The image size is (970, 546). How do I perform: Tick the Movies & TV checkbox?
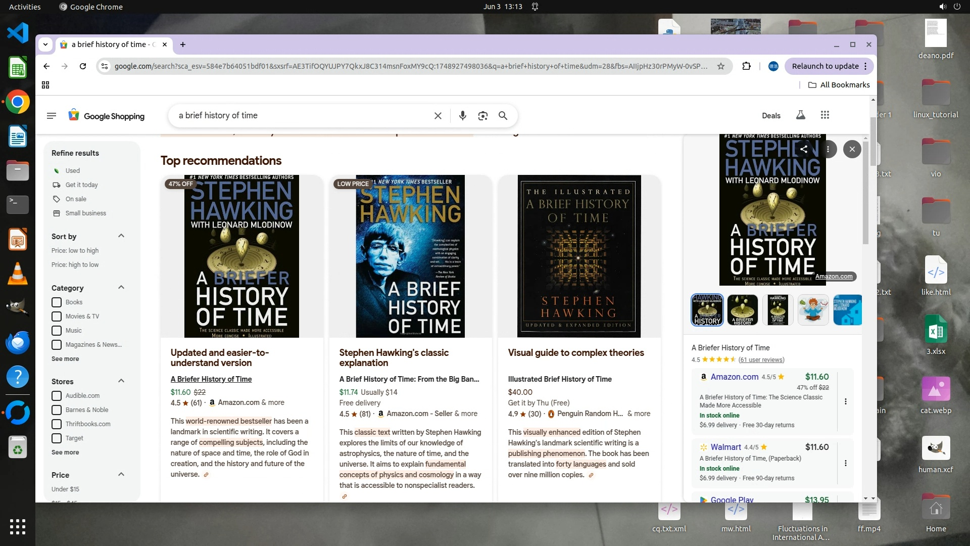(x=57, y=316)
